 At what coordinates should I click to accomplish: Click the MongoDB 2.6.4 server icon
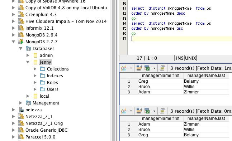[21, 35]
